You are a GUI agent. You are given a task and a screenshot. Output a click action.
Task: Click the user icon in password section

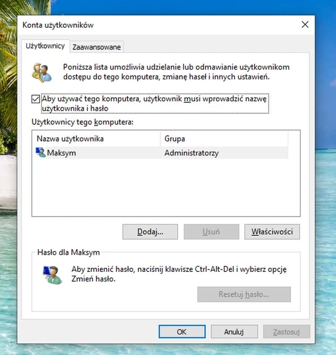point(51,273)
